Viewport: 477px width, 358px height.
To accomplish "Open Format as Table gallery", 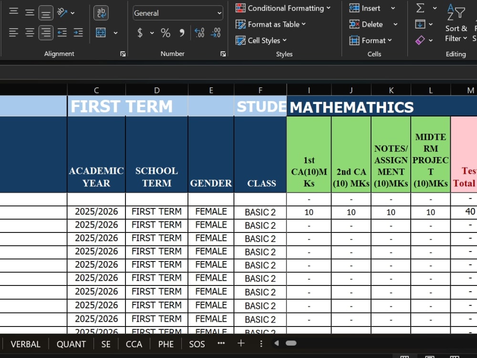I will tap(270, 24).
